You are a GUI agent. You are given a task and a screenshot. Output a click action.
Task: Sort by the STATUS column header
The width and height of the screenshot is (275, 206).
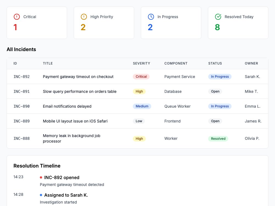(x=215, y=63)
